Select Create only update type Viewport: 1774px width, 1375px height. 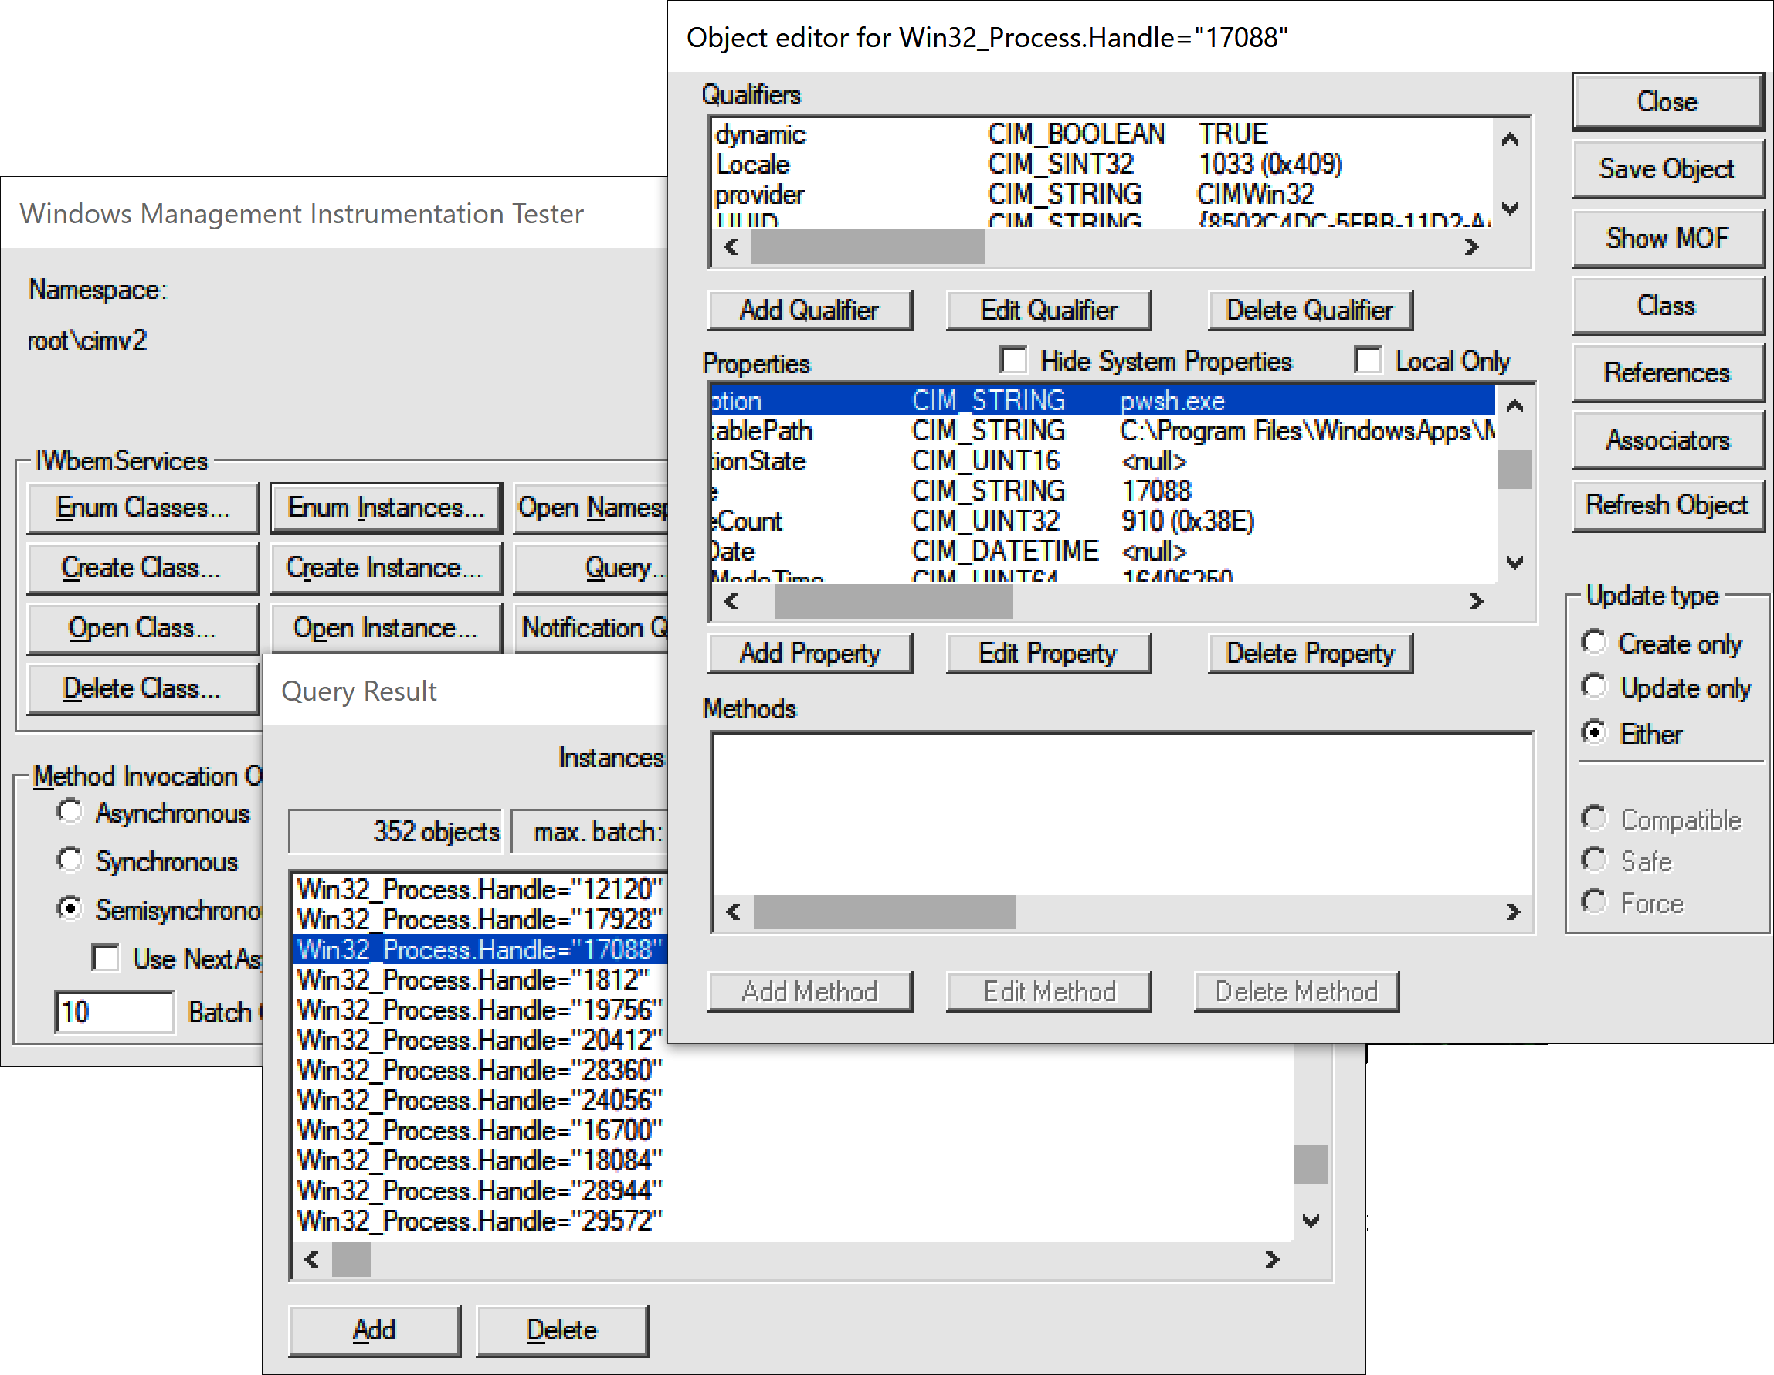click(x=1594, y=643)
